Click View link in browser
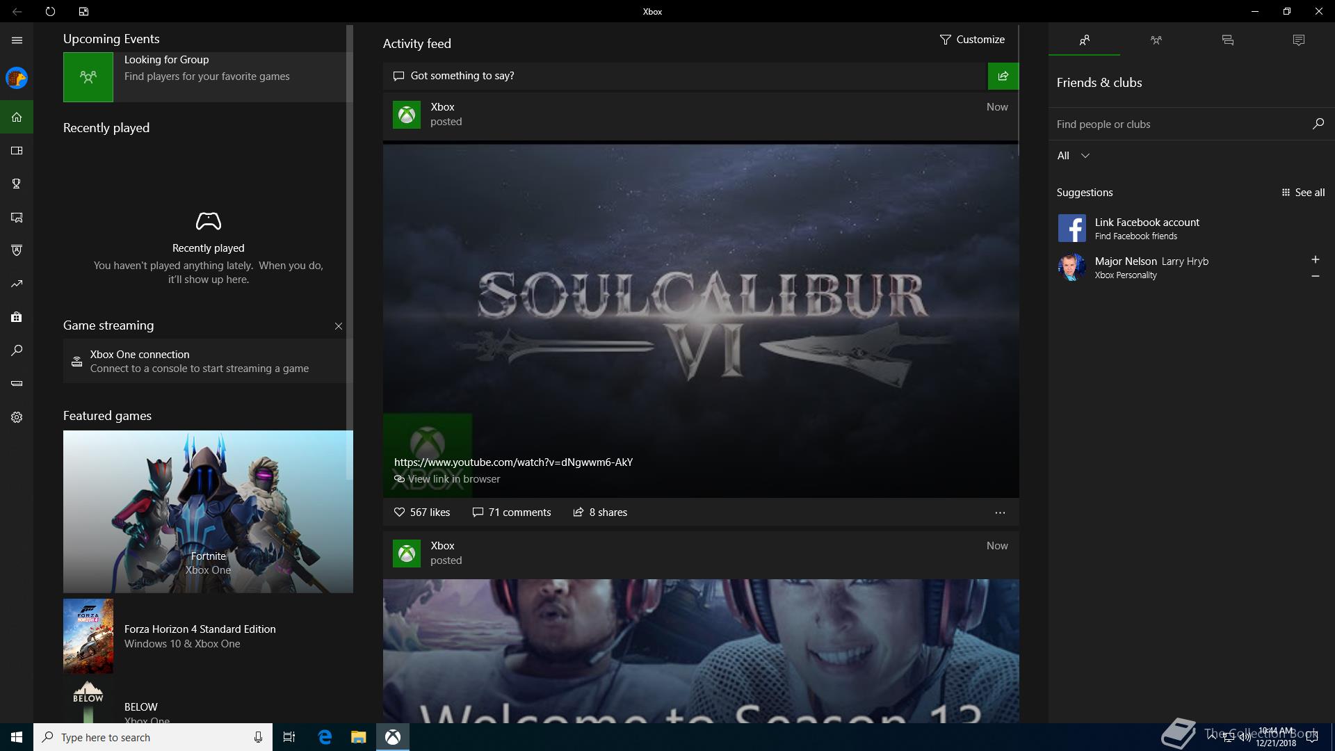1335x751 pixels. click(447, 479)
